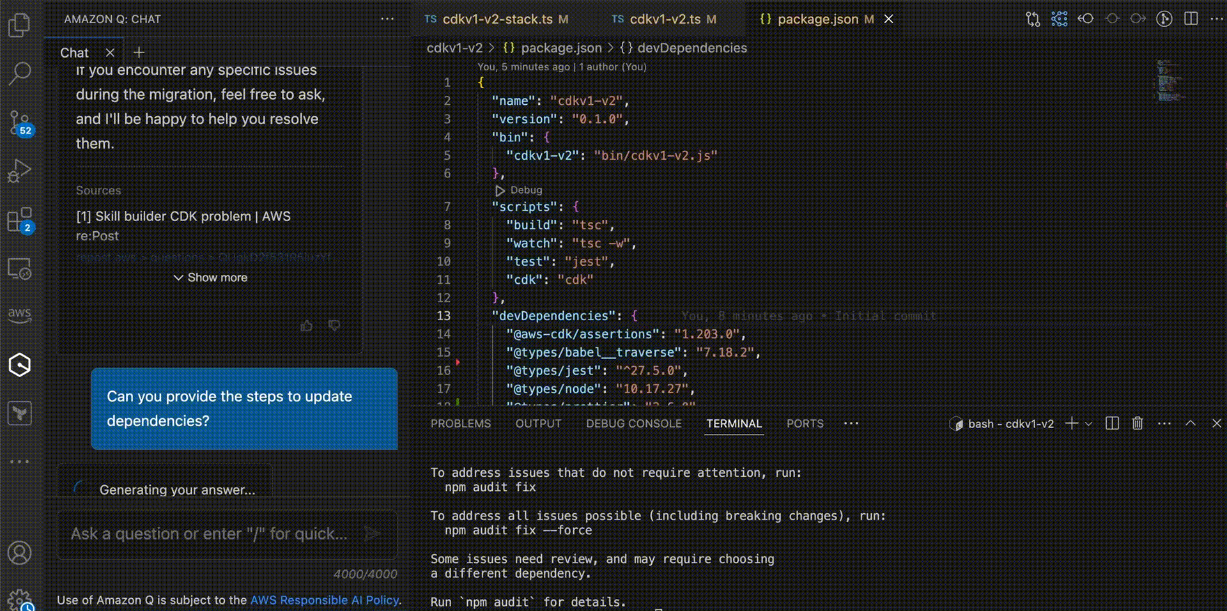1227x611 pixels.
Task: Click the Split Editor icon in the toolbar
Action: pyautogui.click(x=1191, y=19)
